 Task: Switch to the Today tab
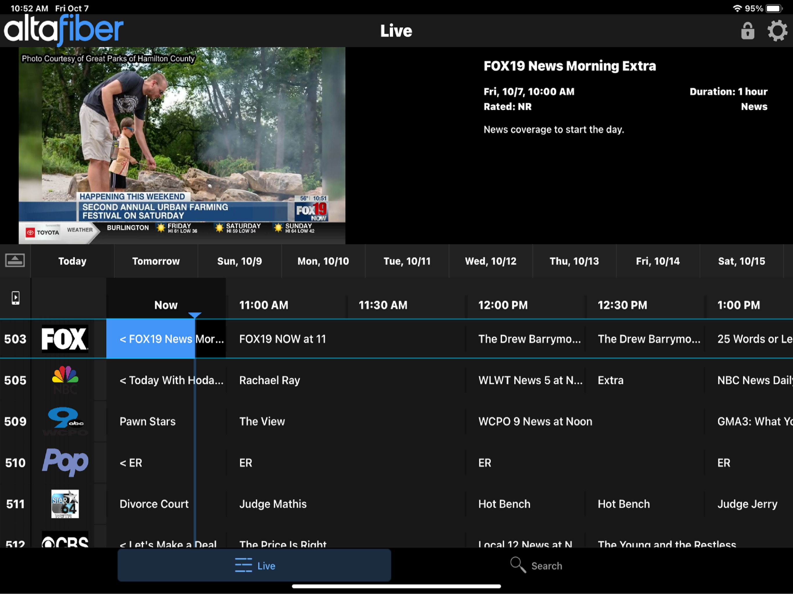pos(72,261)
